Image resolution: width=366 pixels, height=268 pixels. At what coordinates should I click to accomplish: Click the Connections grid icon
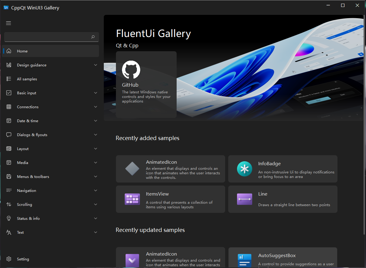9,107
